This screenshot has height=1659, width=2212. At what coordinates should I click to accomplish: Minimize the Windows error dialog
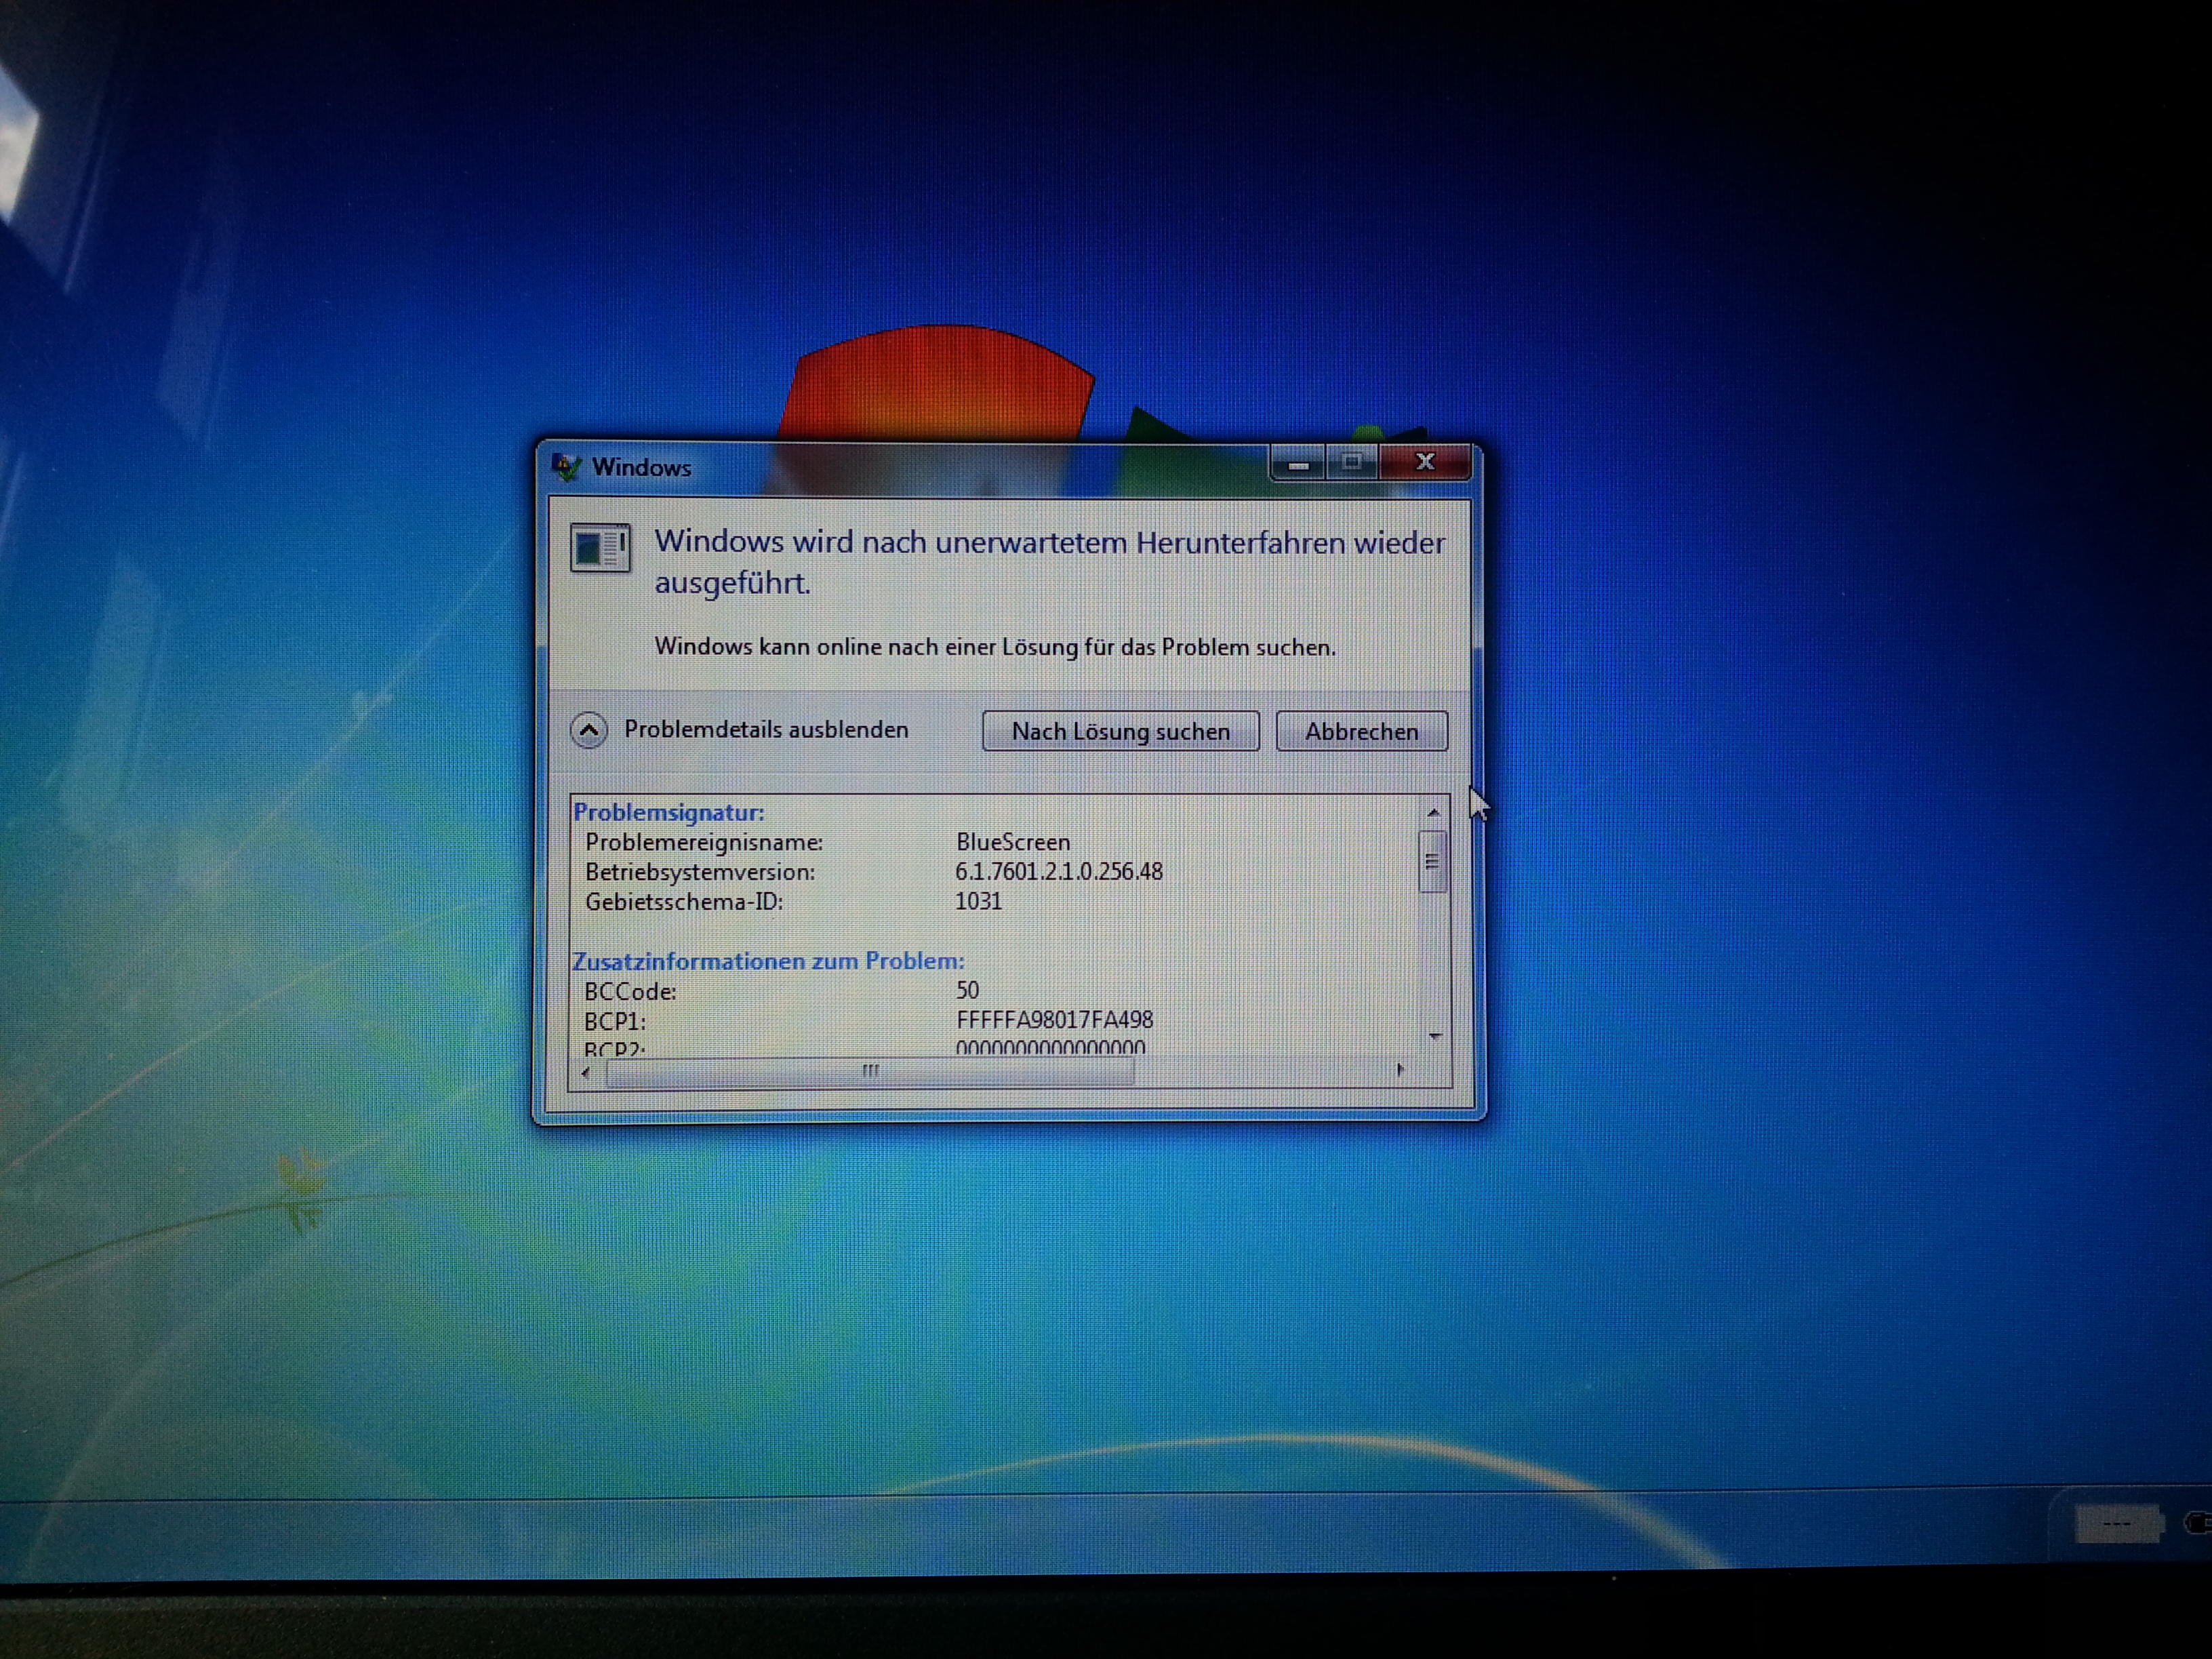(x=1298, y=464)
